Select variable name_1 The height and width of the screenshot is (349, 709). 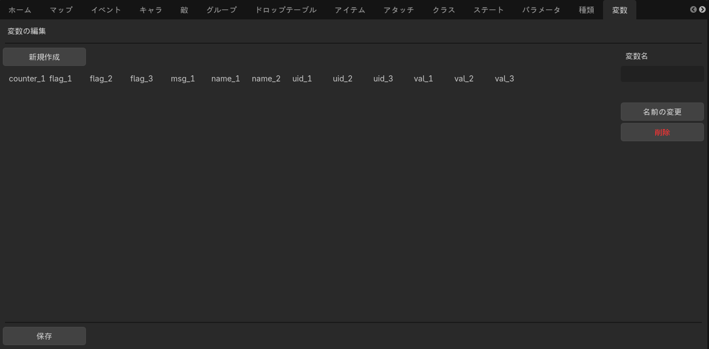pyautogui.click(x=226, y=79)
